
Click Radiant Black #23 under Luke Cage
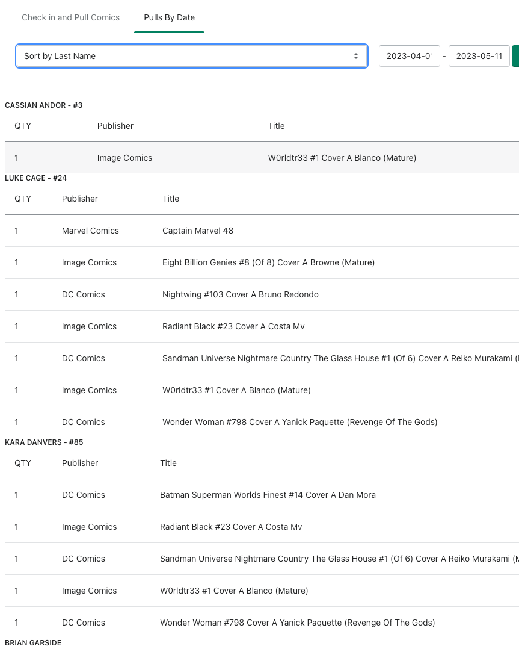click(233, 326)
